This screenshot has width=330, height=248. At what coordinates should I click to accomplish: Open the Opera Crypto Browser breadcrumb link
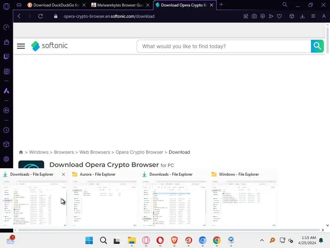(x=139, y=152)
